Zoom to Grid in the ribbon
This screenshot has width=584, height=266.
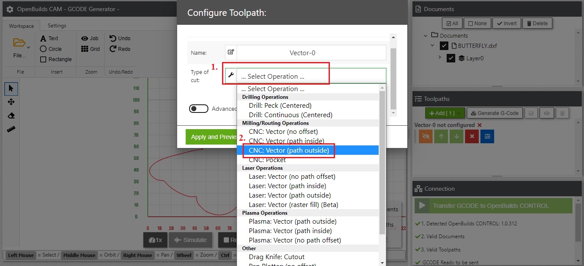pyautogui.click(x=90, y=49)
